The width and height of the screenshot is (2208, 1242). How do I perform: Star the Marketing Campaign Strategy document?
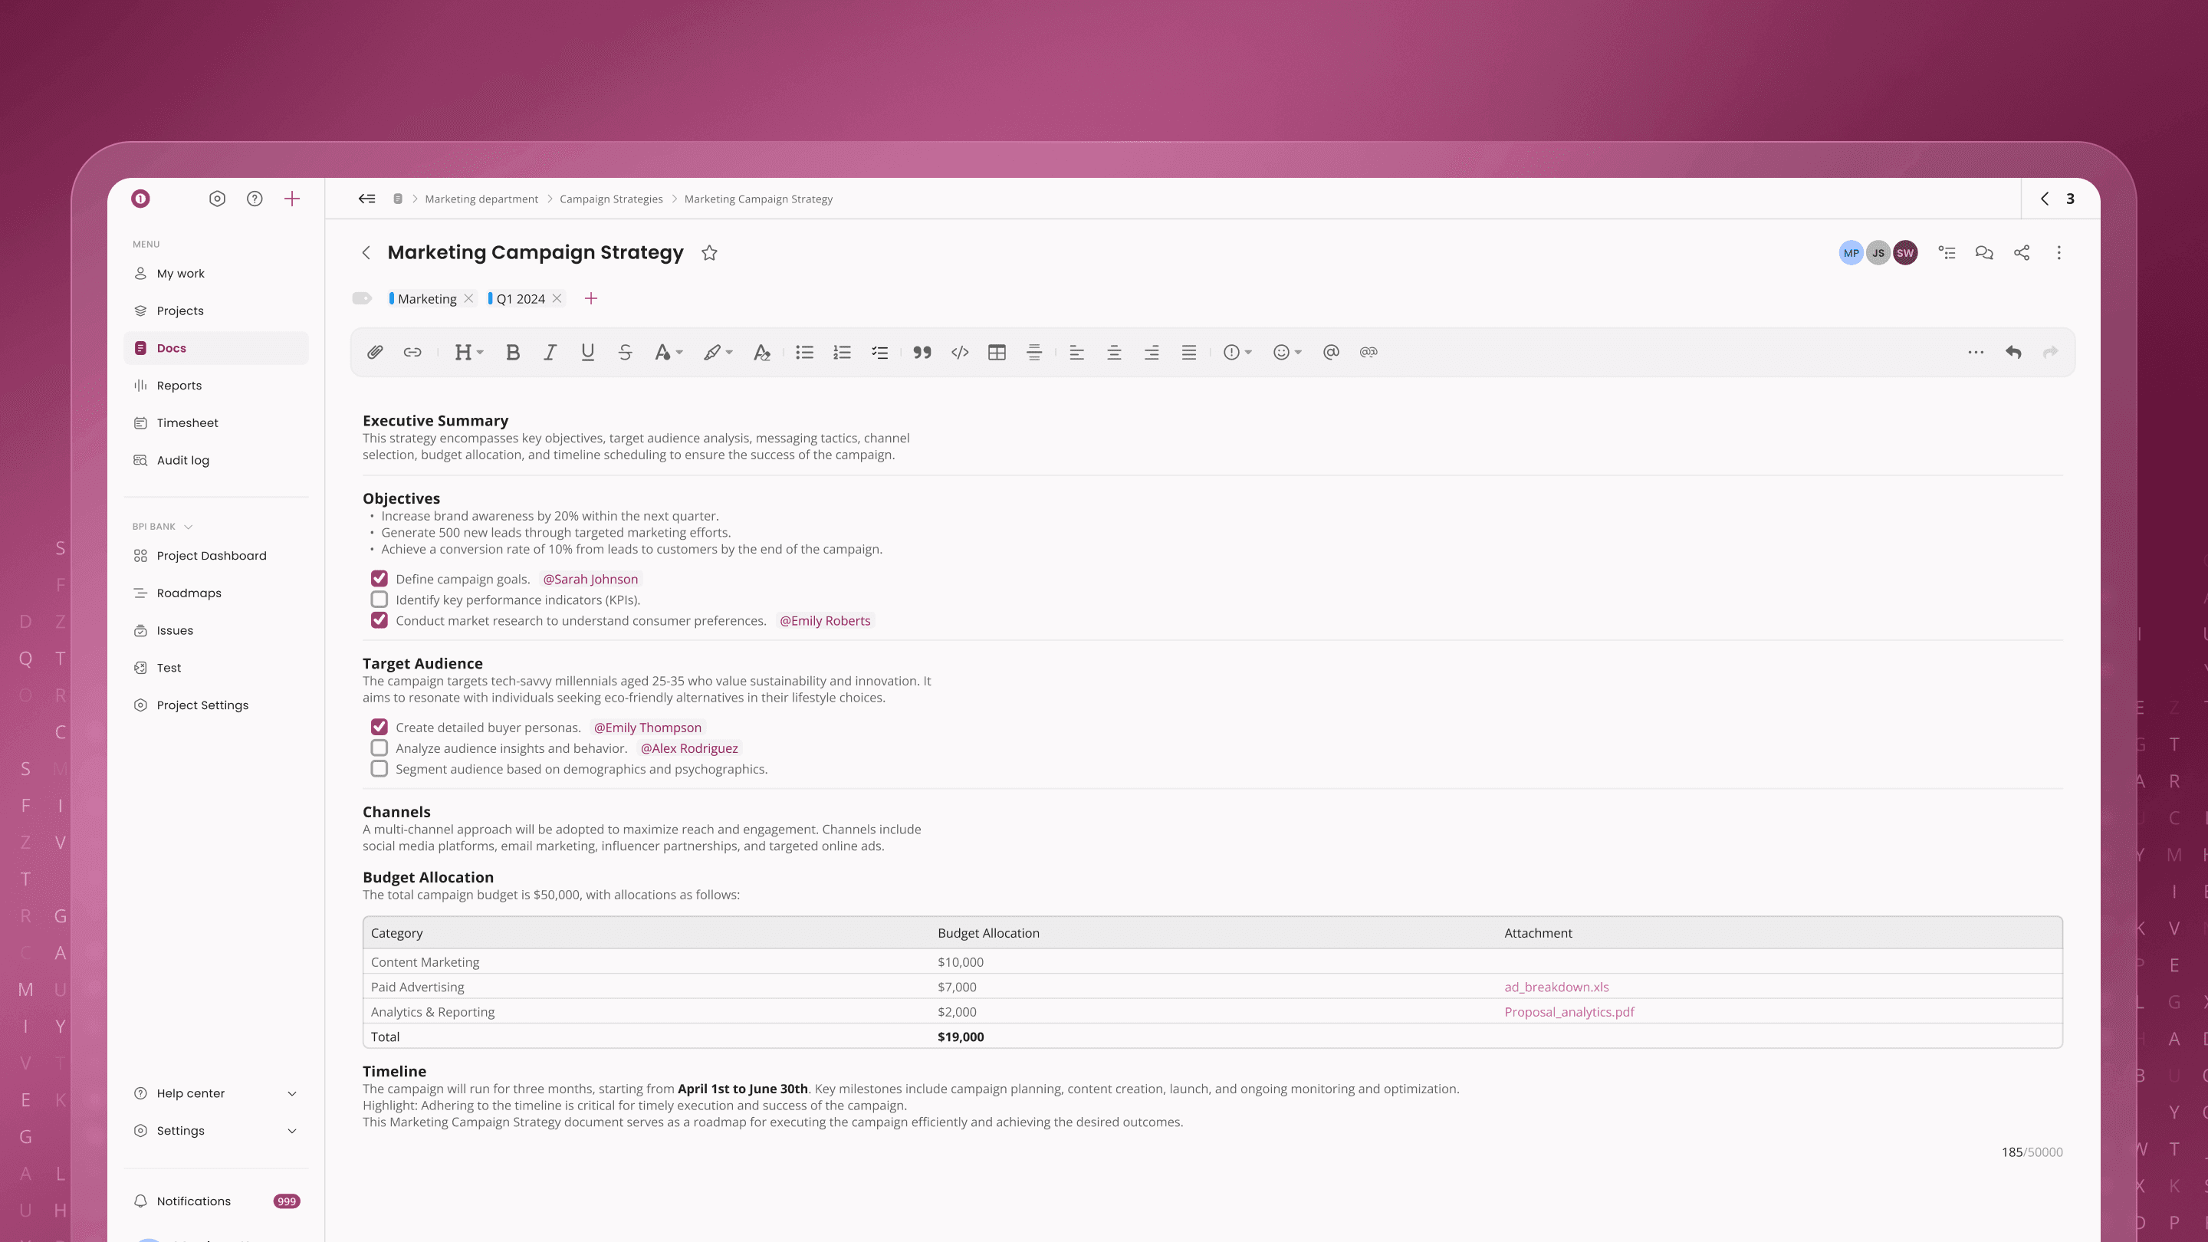(709, 253)
